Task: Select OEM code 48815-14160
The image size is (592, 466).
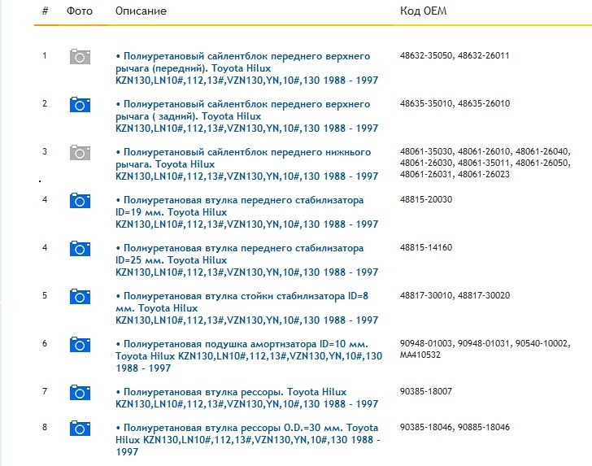Action: tap(426, 247)
